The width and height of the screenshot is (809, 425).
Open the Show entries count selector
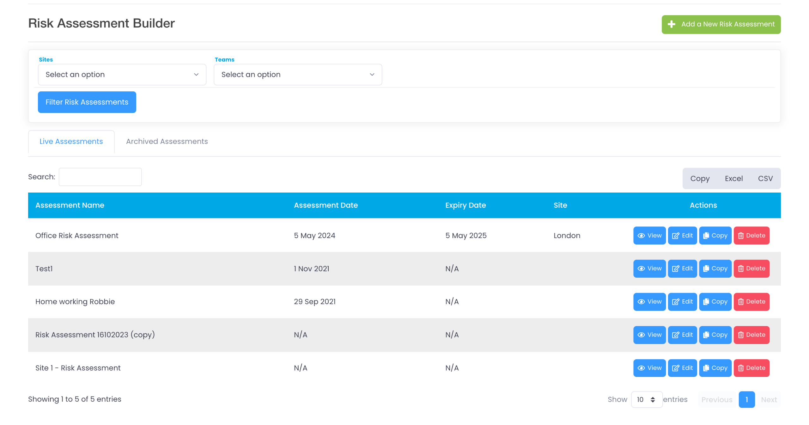point(646,400)
